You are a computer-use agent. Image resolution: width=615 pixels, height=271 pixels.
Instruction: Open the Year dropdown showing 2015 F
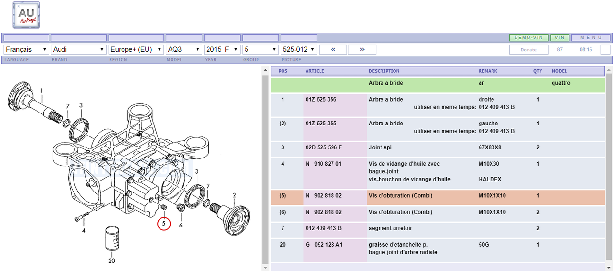click(x=222, y=49)
